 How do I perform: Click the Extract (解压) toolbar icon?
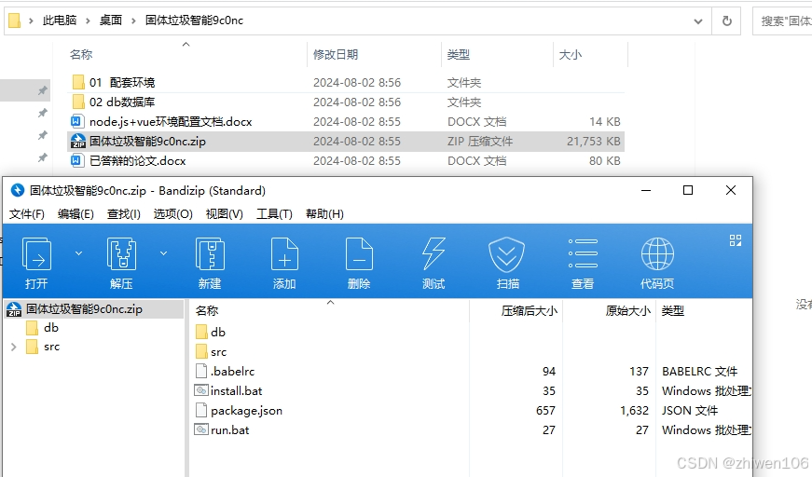pos(121,254)
